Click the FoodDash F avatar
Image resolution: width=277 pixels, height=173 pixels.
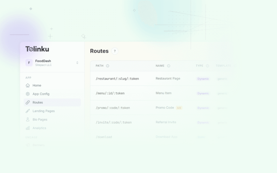(29, 63)
